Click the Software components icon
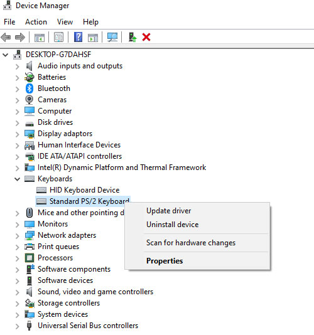 (30, 269)
